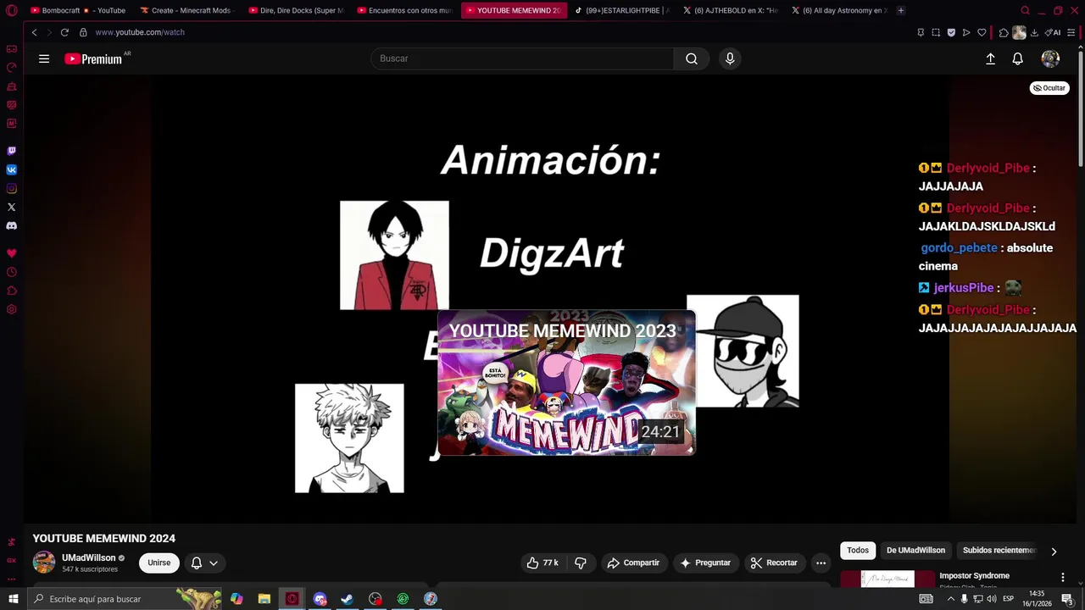Show next filter chips with arrow

(1054, 551)
